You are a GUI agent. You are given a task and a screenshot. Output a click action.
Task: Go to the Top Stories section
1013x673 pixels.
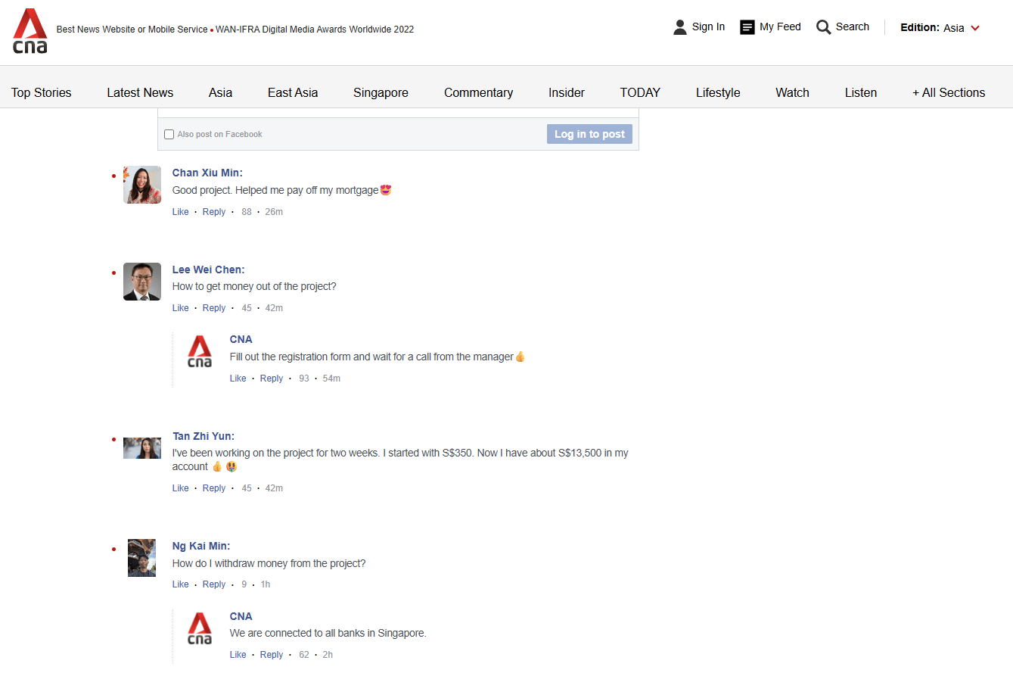coord(41,92)
